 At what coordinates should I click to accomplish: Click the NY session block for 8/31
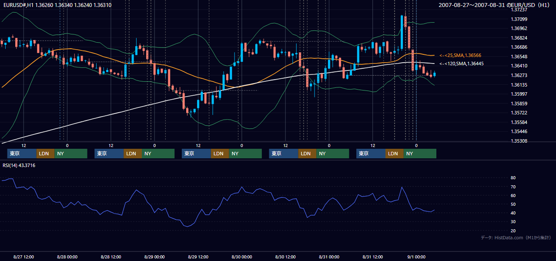tap(420, 154)
